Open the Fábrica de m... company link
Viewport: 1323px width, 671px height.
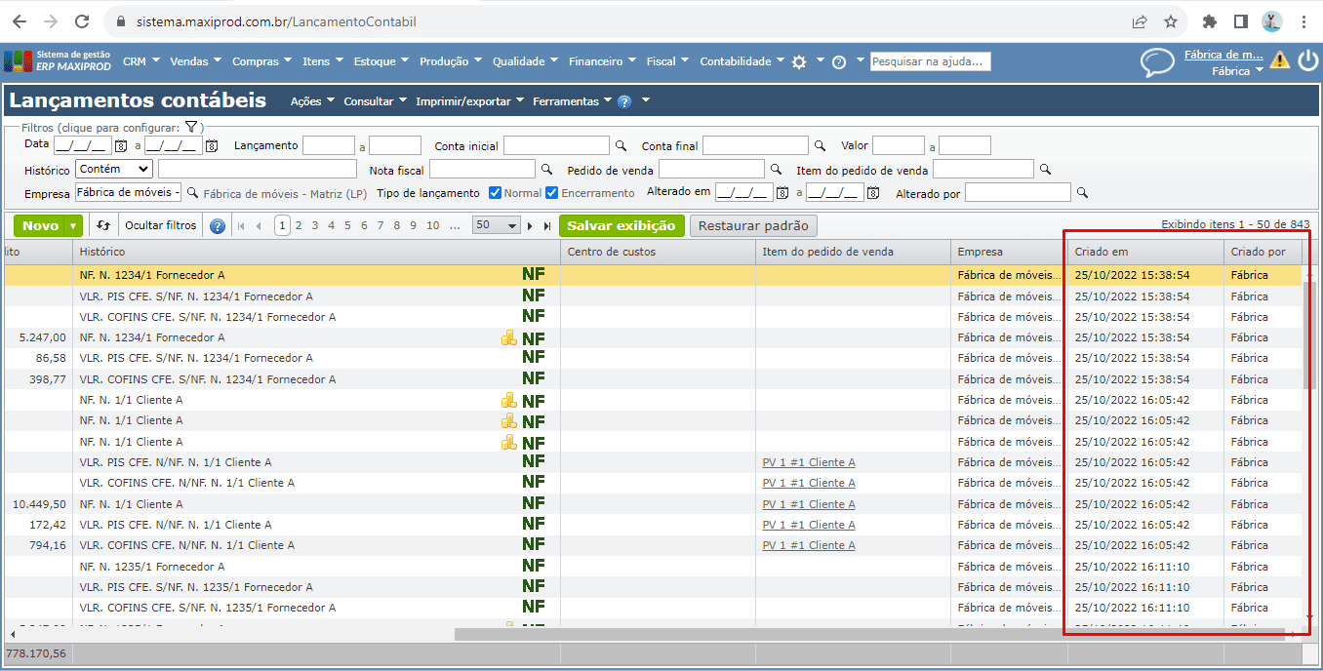click(x=1223, y=55)
